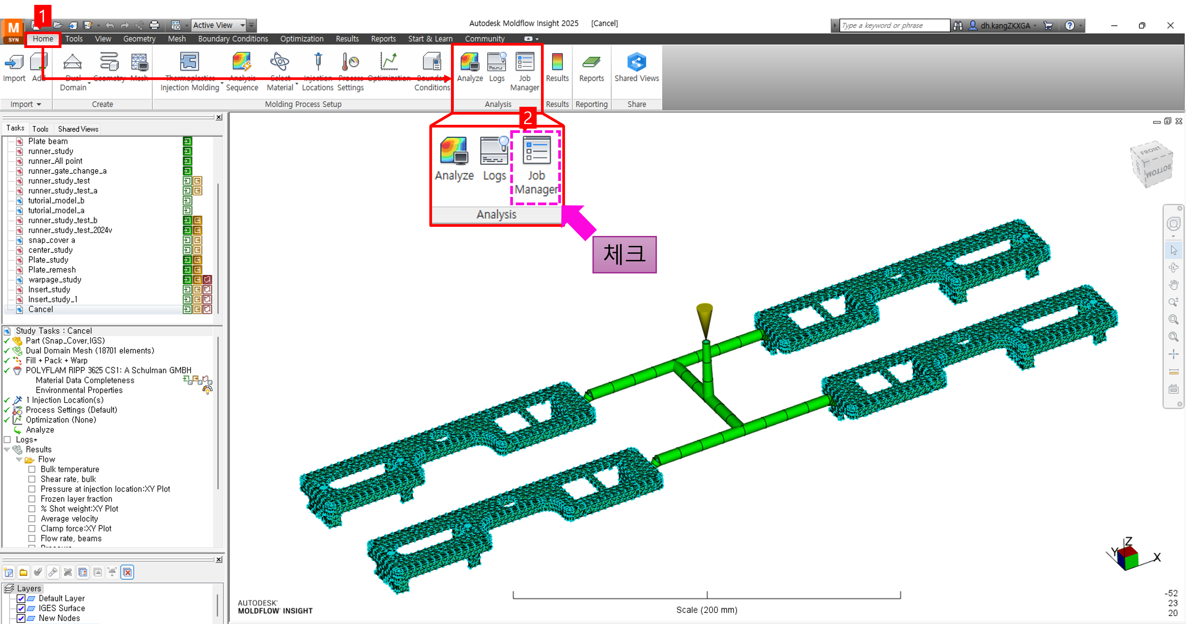Activate the Orbit tool in navigation bar
1186x624 pixels.
(1173, 268)
